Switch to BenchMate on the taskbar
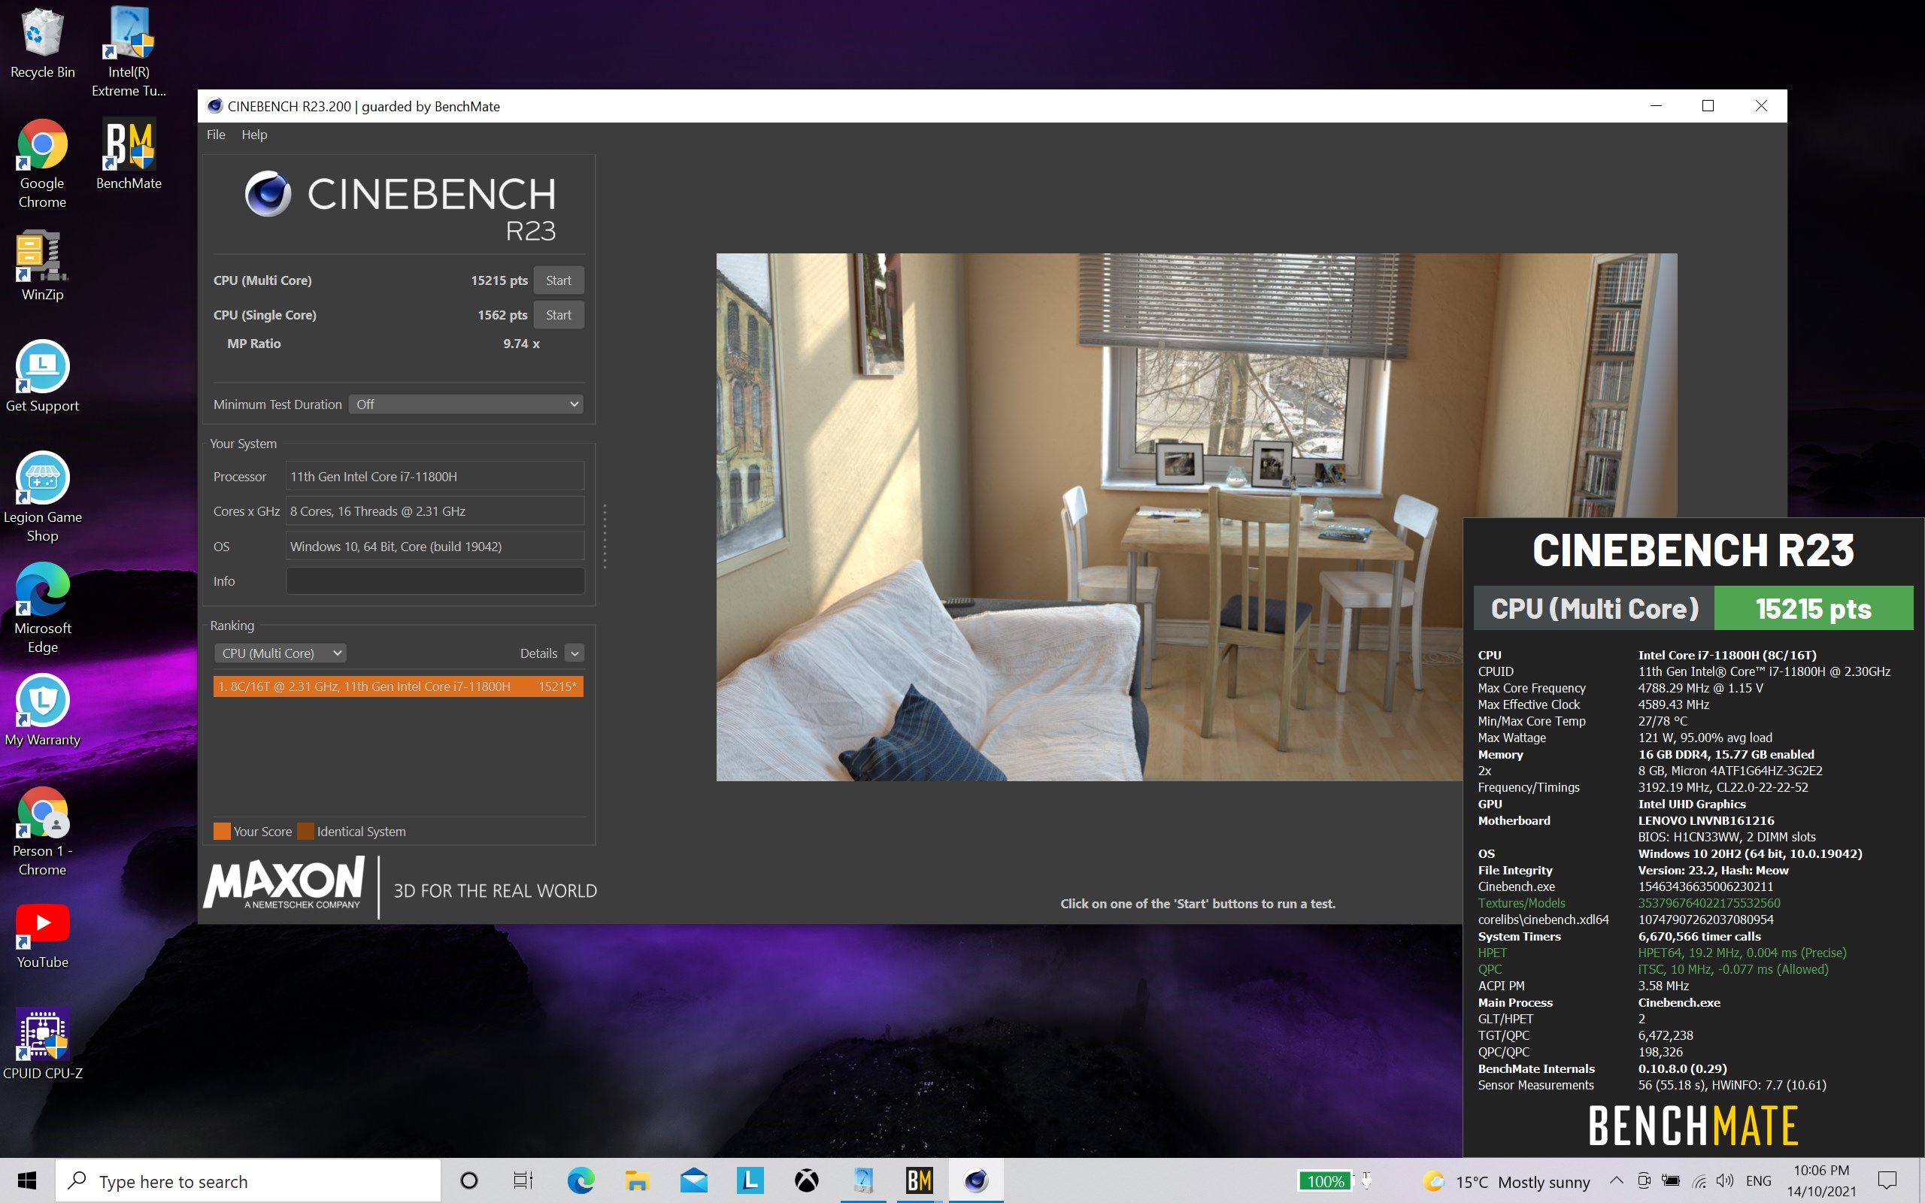1925x1203 pixels. pos(920,1180)
